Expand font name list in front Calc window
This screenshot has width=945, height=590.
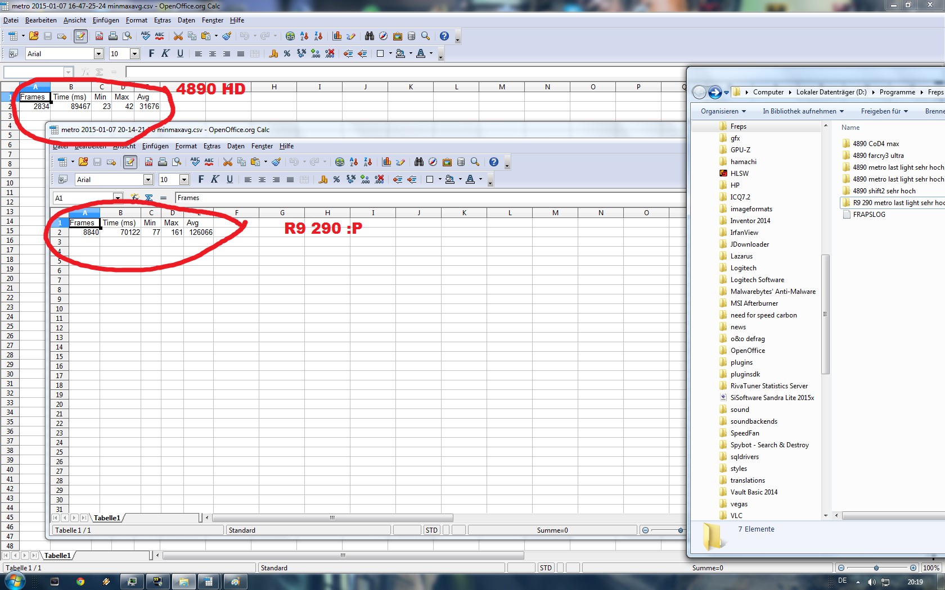coord(148,180)
